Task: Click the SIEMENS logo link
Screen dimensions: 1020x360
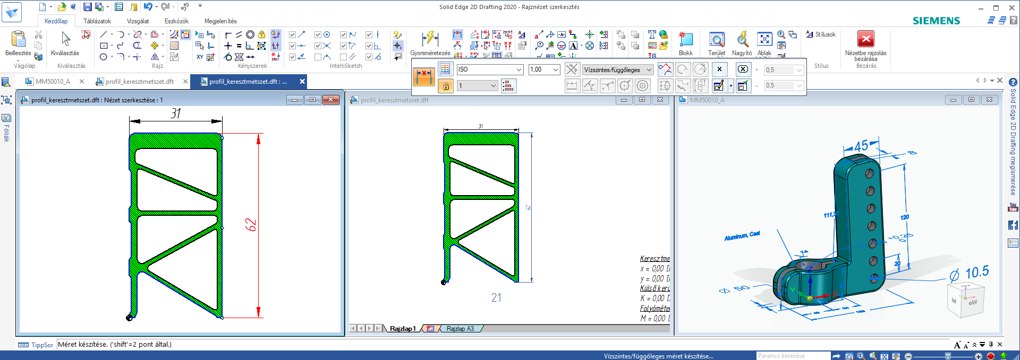Action: (x=936, y=21)
